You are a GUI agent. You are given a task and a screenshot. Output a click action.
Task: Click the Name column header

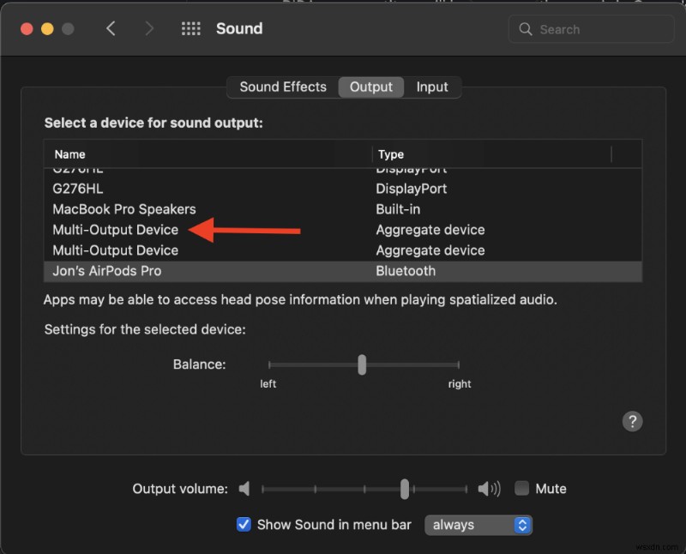(x=70, y=154)
